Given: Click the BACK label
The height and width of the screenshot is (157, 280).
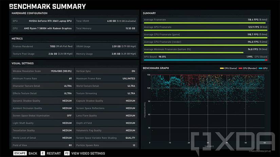Looking at the screenshot, I should (33, 153).
